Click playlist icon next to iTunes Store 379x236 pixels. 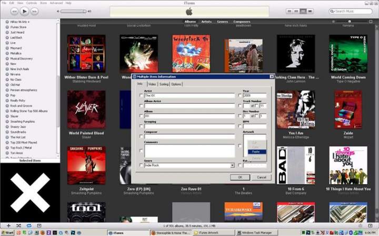coord(7,27)
